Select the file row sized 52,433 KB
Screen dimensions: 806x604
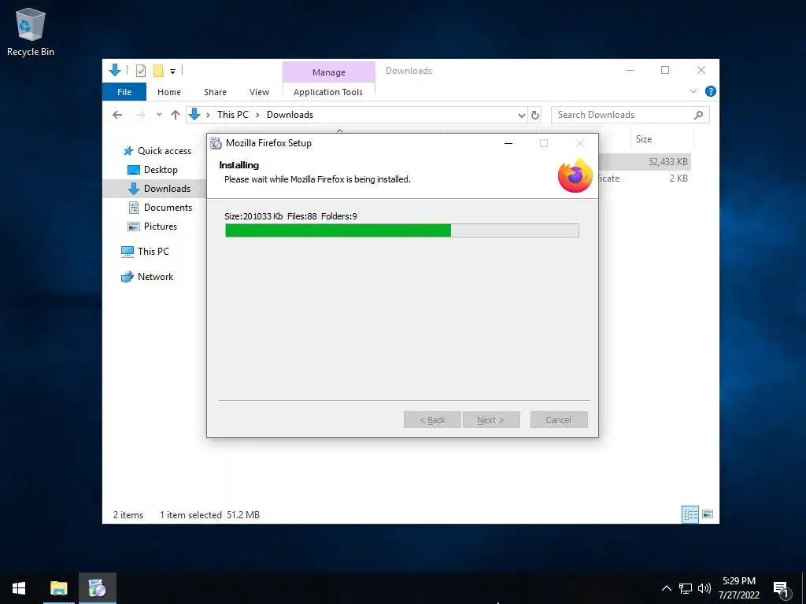pyautogui.click(x=645, y=162)
